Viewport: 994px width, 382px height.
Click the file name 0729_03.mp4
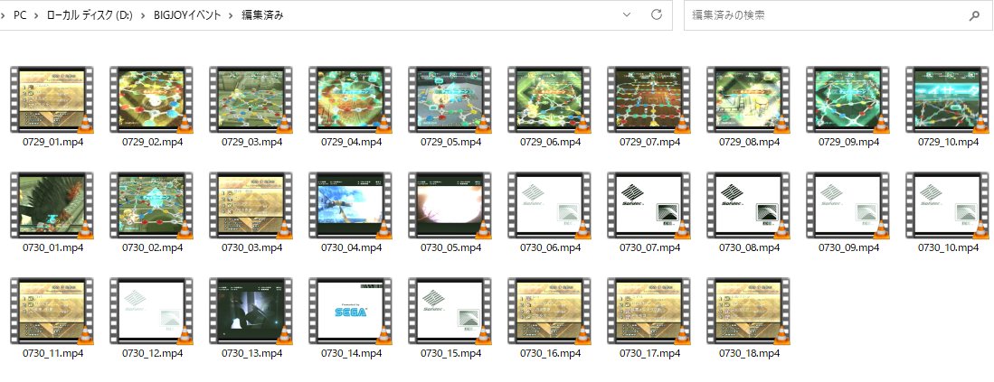251,143
